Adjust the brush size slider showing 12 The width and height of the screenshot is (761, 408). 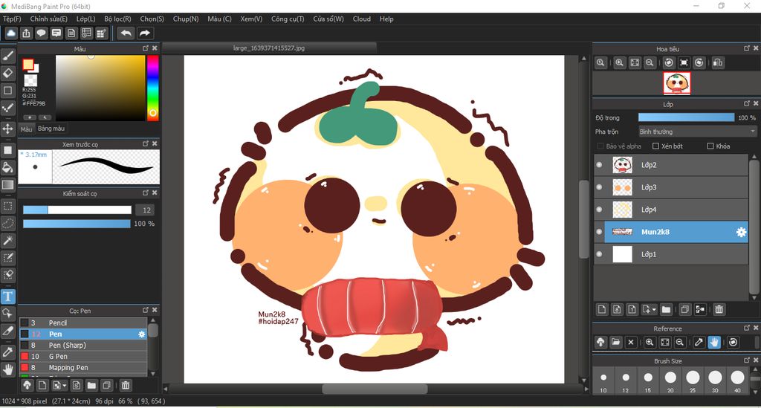click(77, 210)
